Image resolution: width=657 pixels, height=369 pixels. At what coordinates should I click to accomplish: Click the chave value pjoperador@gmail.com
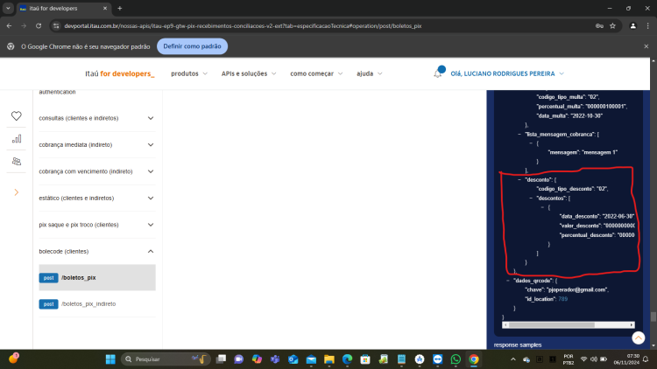577,290
